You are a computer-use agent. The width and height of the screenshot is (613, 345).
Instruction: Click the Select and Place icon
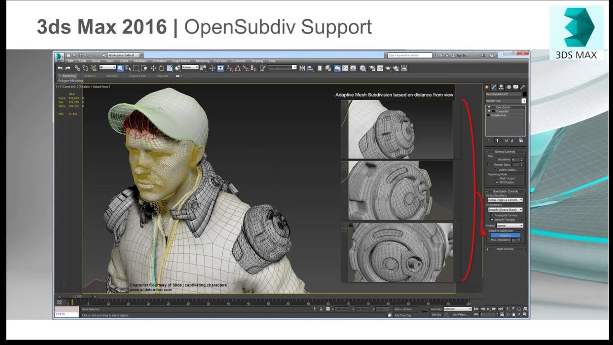pos(177,68)
